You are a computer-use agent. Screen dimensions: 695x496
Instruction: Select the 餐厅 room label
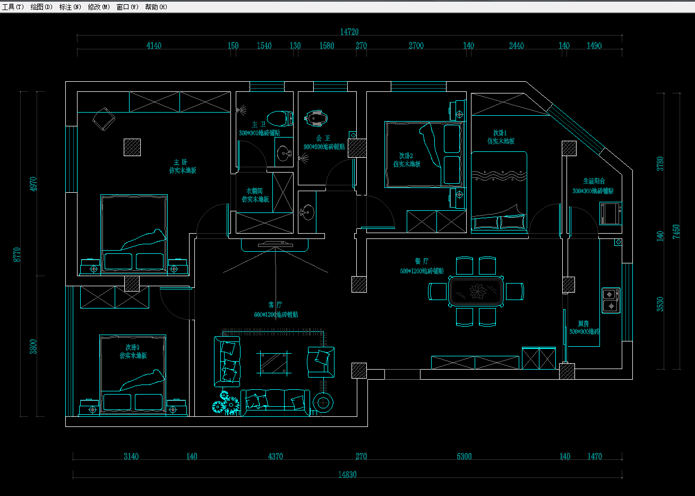coord(422,262)
